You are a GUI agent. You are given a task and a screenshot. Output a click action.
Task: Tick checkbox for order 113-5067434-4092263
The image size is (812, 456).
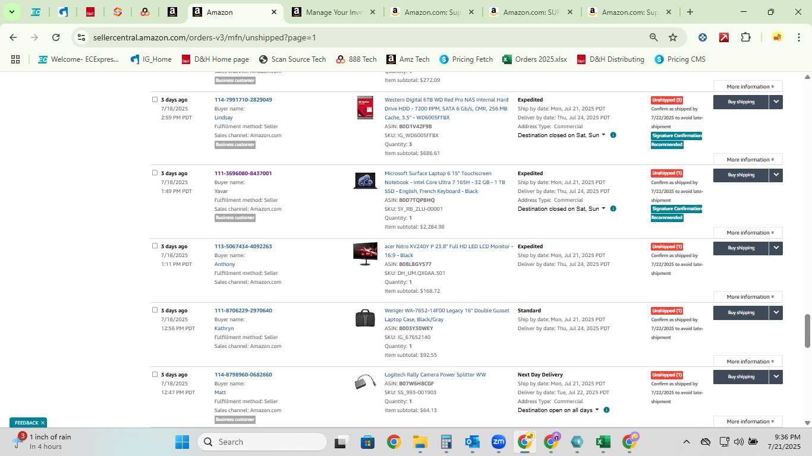pos(155,246)
